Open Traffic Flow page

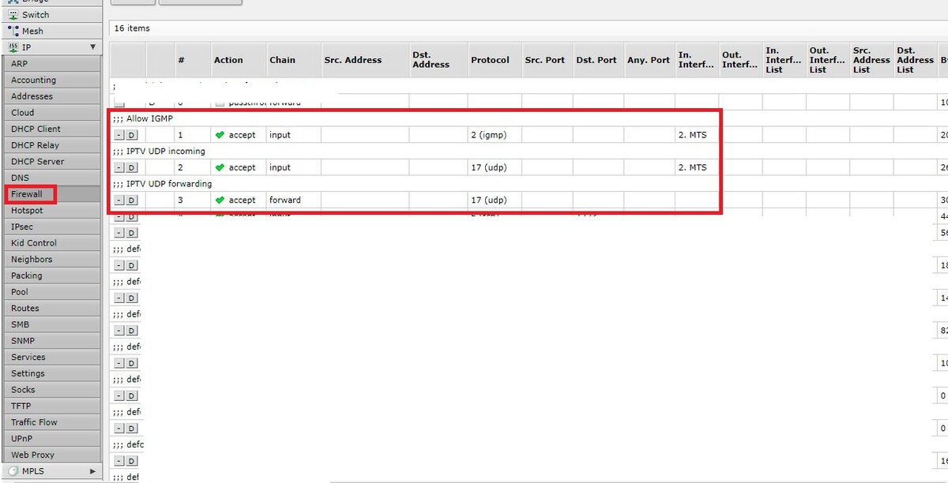pos(52,422)
